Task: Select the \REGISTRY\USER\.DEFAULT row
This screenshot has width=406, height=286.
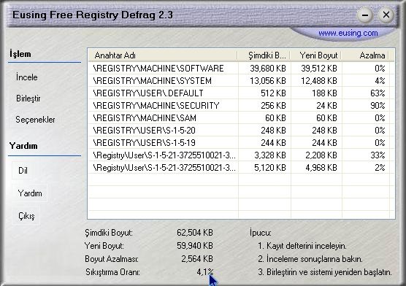Action: (241, 93)
